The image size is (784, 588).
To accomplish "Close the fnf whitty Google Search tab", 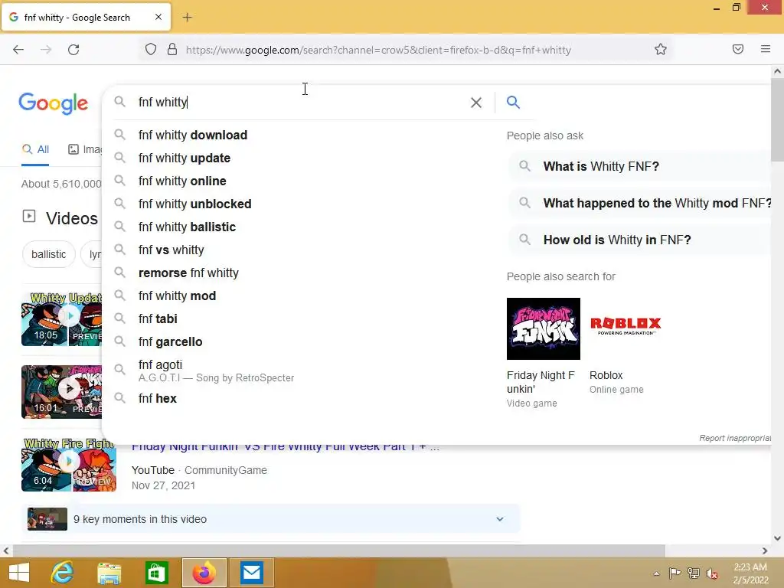I will pos(158,17).
